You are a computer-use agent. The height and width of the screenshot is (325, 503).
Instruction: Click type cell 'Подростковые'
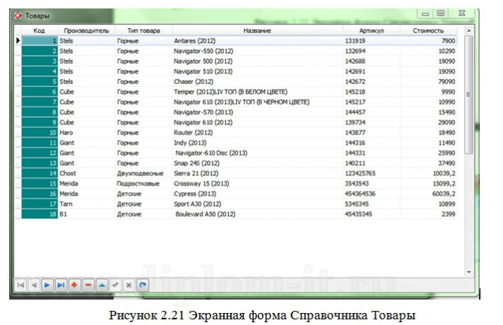(x=143, y=184)
